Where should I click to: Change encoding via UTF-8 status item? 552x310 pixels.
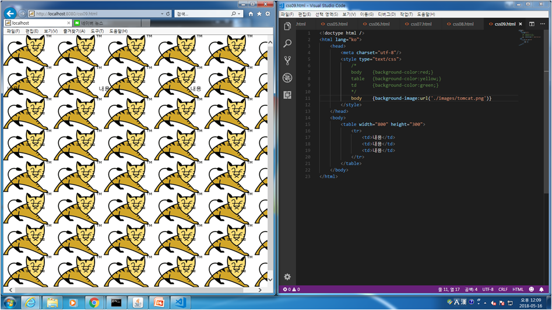point(487,289)
